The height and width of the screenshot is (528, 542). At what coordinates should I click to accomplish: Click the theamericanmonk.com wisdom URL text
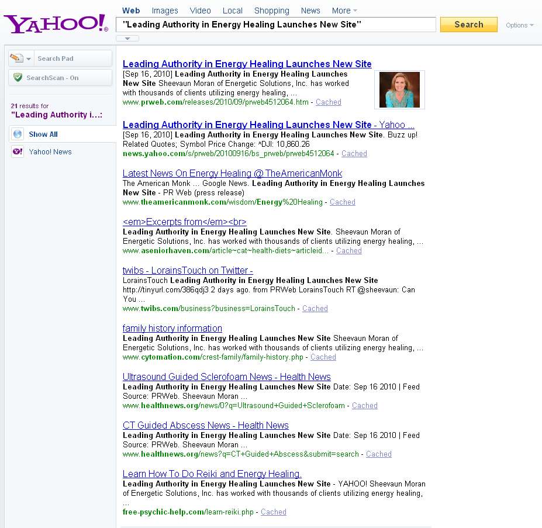pos(223,202)
